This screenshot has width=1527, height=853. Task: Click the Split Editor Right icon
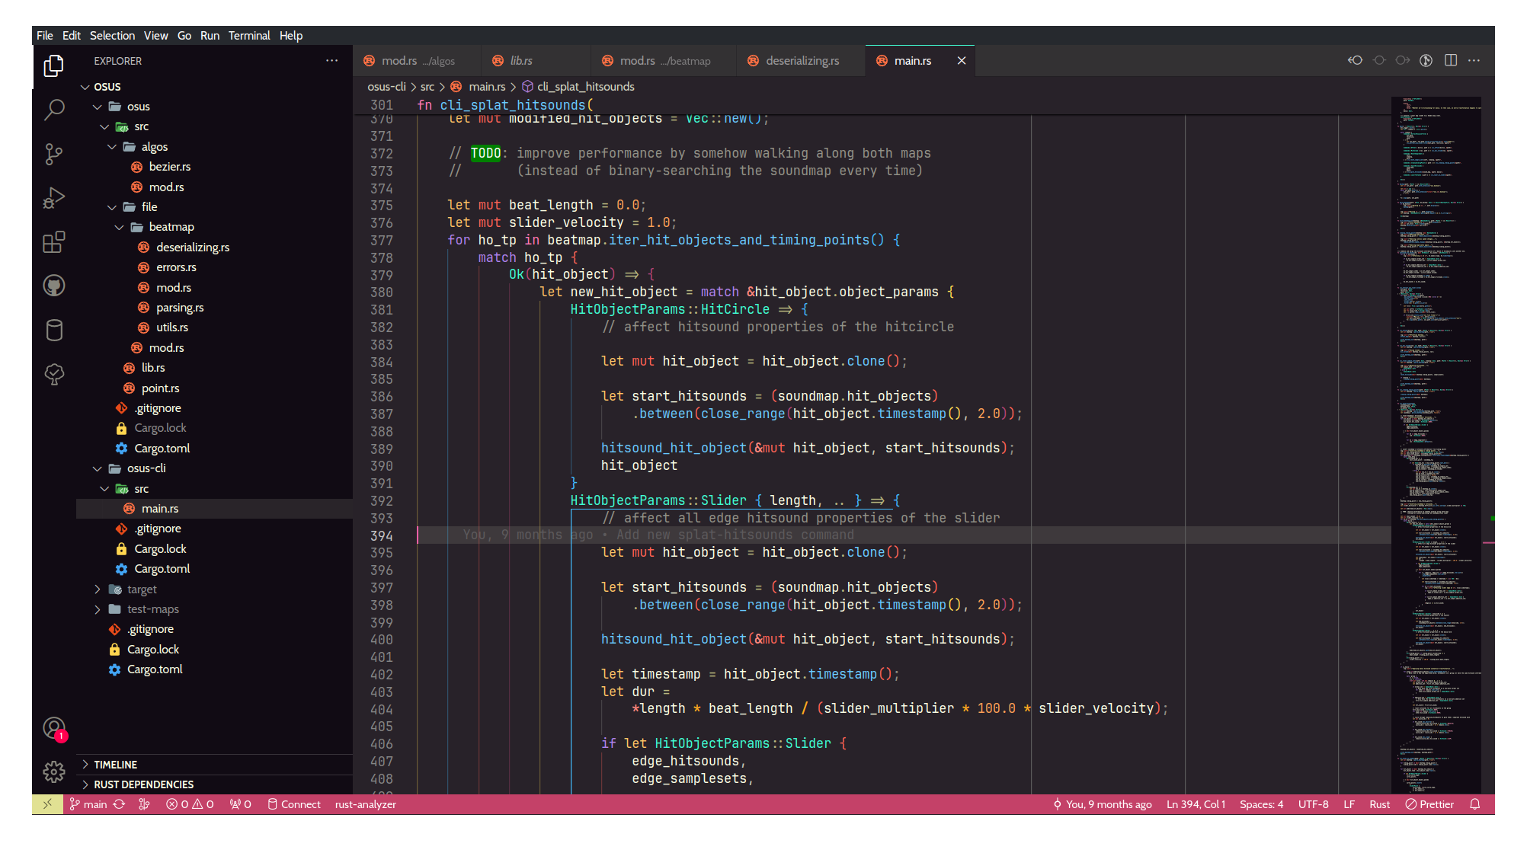(1450, 60)
